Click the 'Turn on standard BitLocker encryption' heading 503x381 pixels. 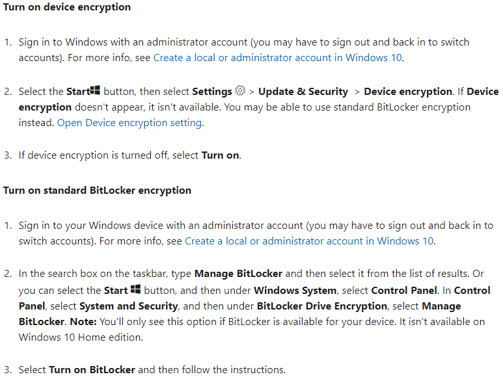97,190
